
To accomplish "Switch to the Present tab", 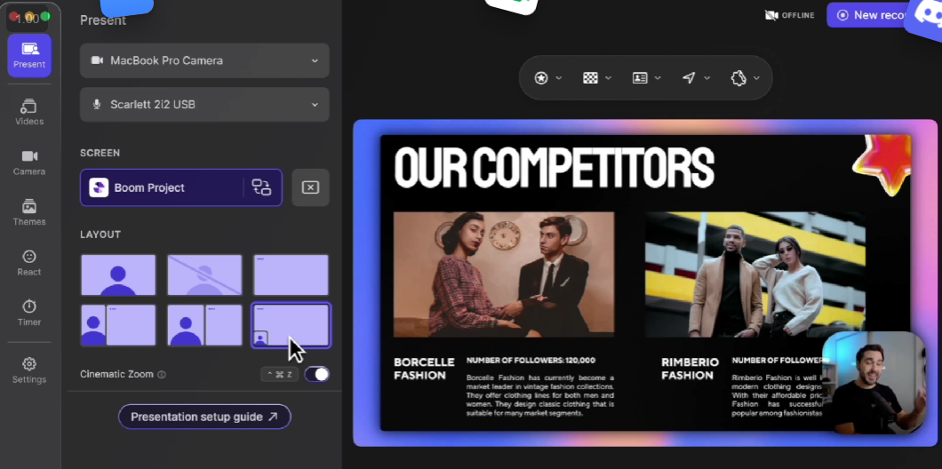I will click(x=29, y=55).
